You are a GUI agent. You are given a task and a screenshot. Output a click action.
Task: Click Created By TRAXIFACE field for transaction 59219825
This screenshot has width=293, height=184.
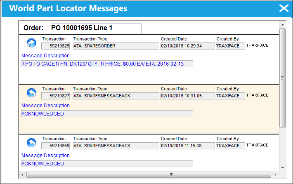230,46
